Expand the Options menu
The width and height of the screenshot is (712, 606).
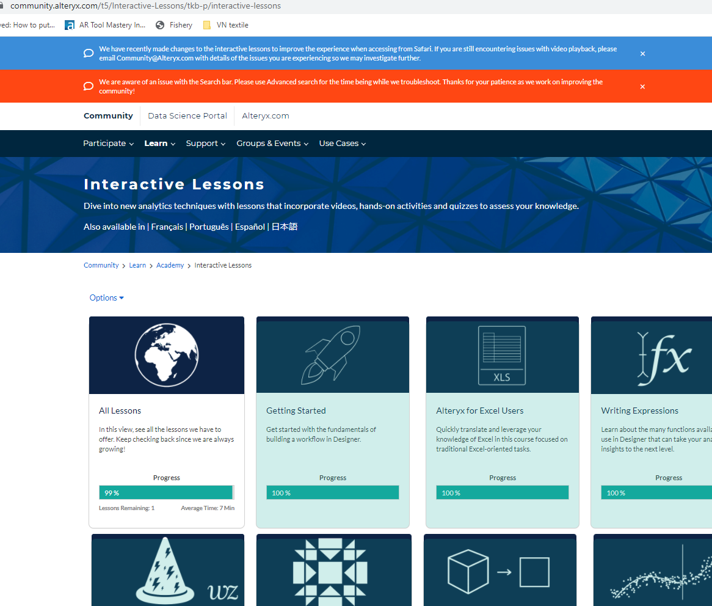pos(106,298)
